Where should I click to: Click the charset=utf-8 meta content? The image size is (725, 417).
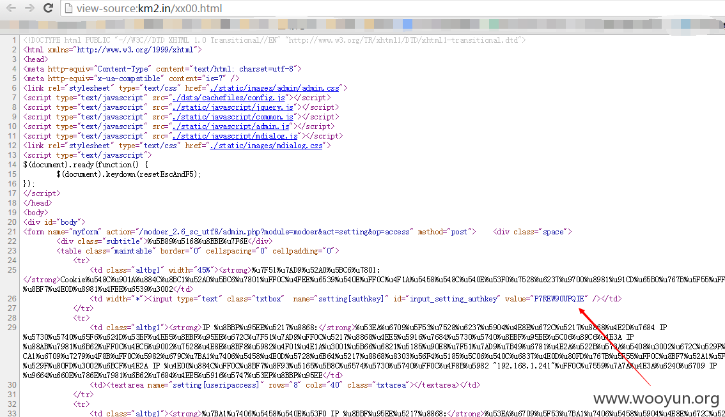click(x=267, y=69)
